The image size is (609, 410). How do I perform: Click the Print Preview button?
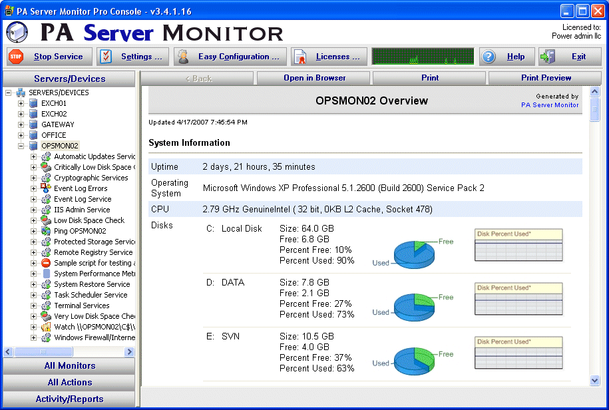(545, 78)
